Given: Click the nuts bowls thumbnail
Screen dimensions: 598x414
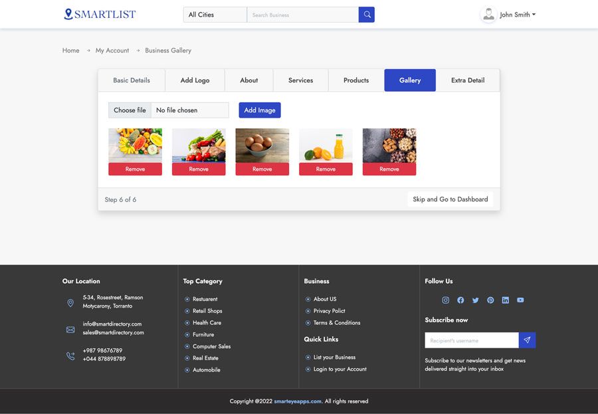Looking at the screenshot, I should point(389,146).
